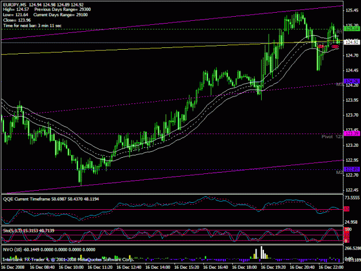Click the red 50 level label in QQE panel
Screen dimensions: 361x271
(x=347, y=209)
